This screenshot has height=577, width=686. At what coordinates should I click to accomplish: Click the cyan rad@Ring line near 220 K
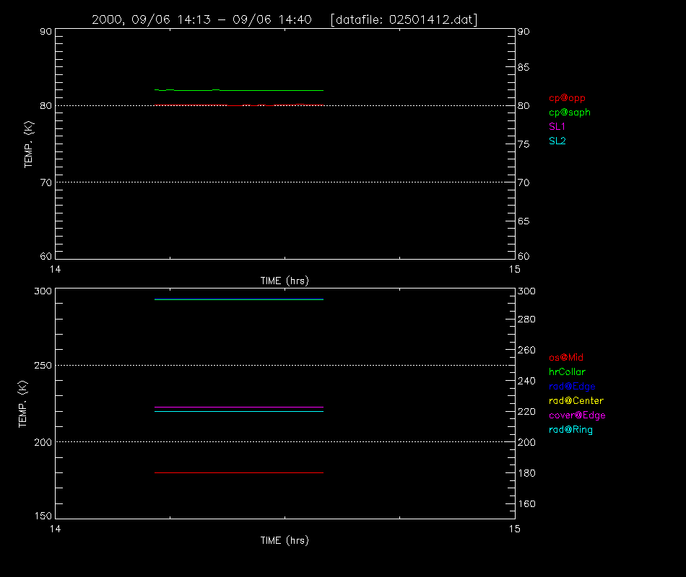pyautogui.click(x=239, y=411)
